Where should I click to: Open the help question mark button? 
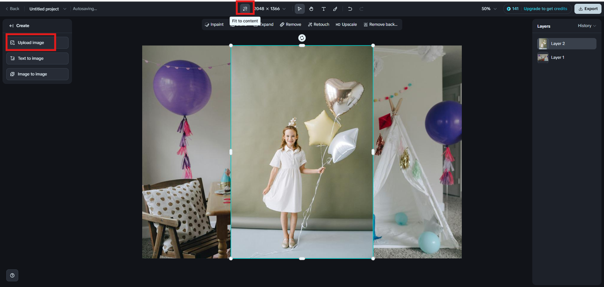[x=12, y=275]
